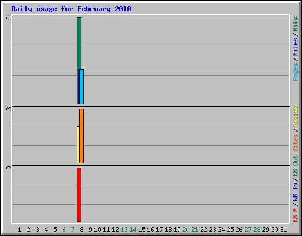Click the light blue Pages bar
The image size is (302, 236).
point(81,87)
